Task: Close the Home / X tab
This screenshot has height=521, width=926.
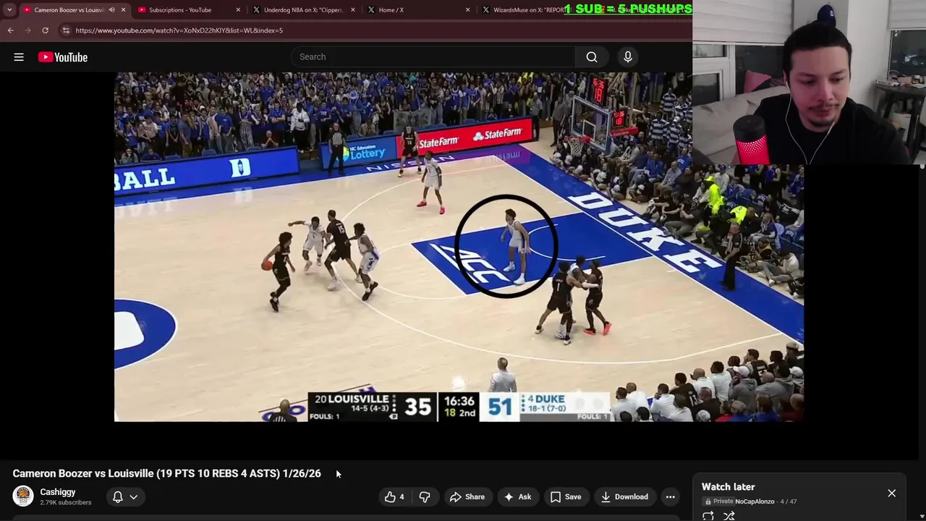Action: pyautogui.click(x=467, y=10)
